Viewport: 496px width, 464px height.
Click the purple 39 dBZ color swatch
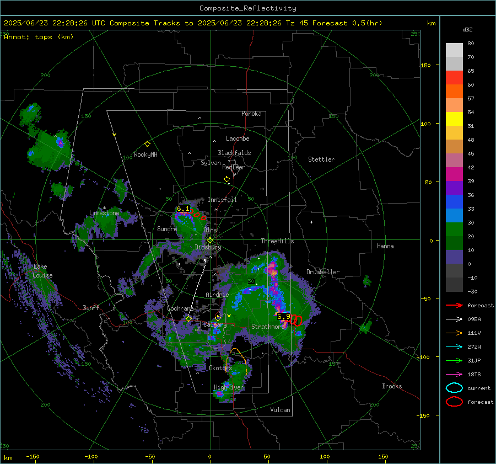point(454,188)
